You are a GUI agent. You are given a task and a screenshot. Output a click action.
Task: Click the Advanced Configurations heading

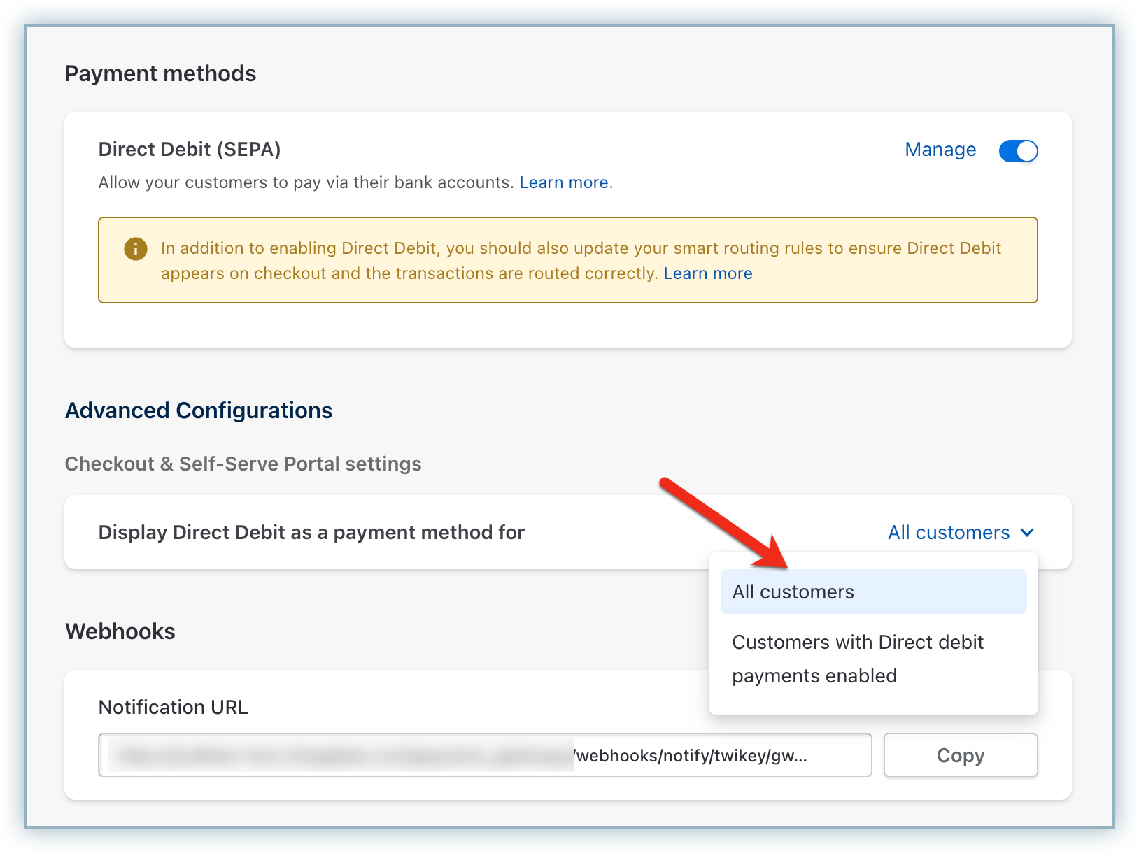point(199,410)
